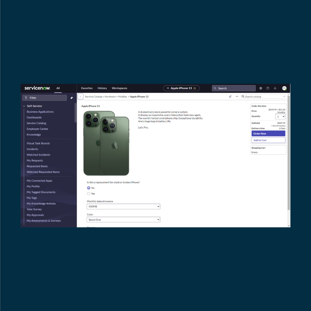This screenshot has height=311, width=311.
Task: Open the All menu tab
Action: pyautogui.click(x=58, y=88)
